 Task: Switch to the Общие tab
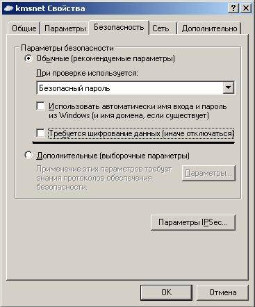[x=24, y=28]
